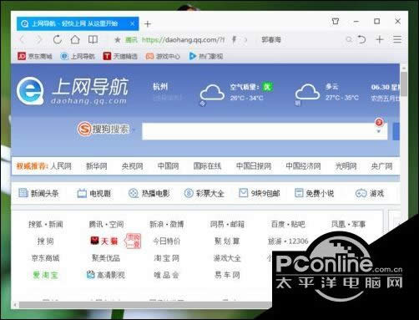Go to the home page icon

point(75,39)
